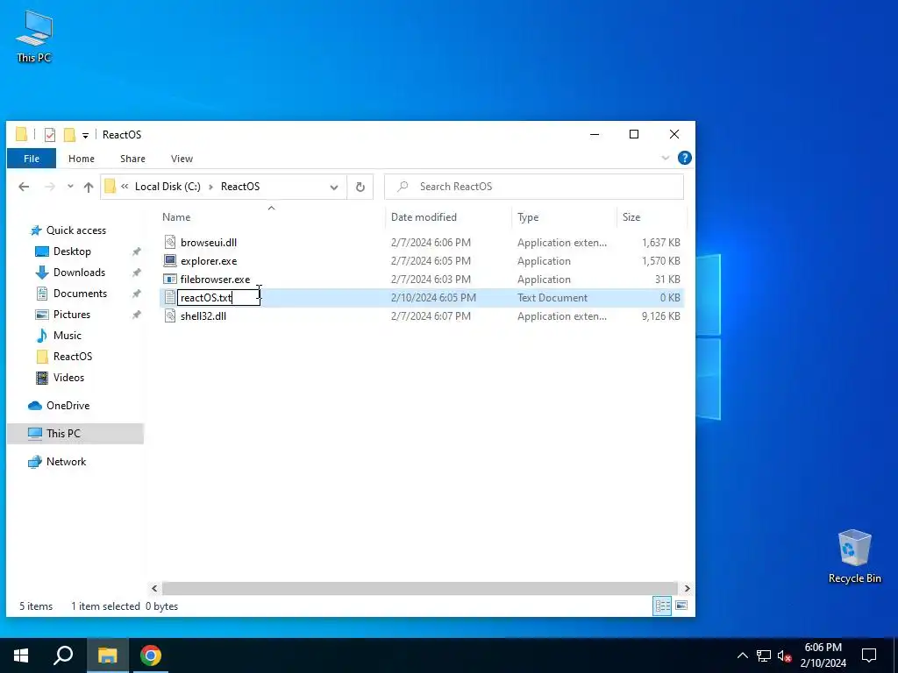This screenshot has width=898, height=673.
Task: Click the pin icon next to Desktop
Action: point(136,251)
